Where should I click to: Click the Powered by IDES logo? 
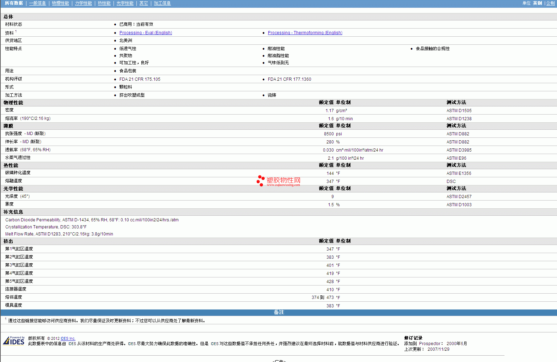point(14,340)
